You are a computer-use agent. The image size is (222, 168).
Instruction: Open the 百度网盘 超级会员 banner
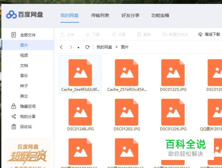(x=28, y=153)
